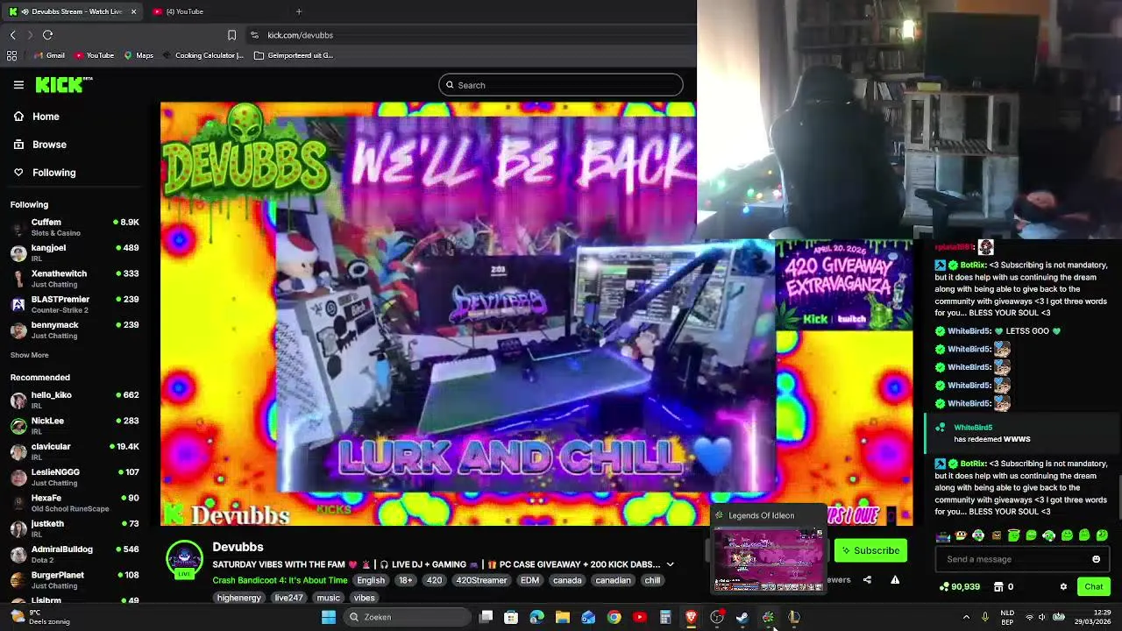Focus the Kick Search field
This screenshot has width=1122, height=631.
561,85
